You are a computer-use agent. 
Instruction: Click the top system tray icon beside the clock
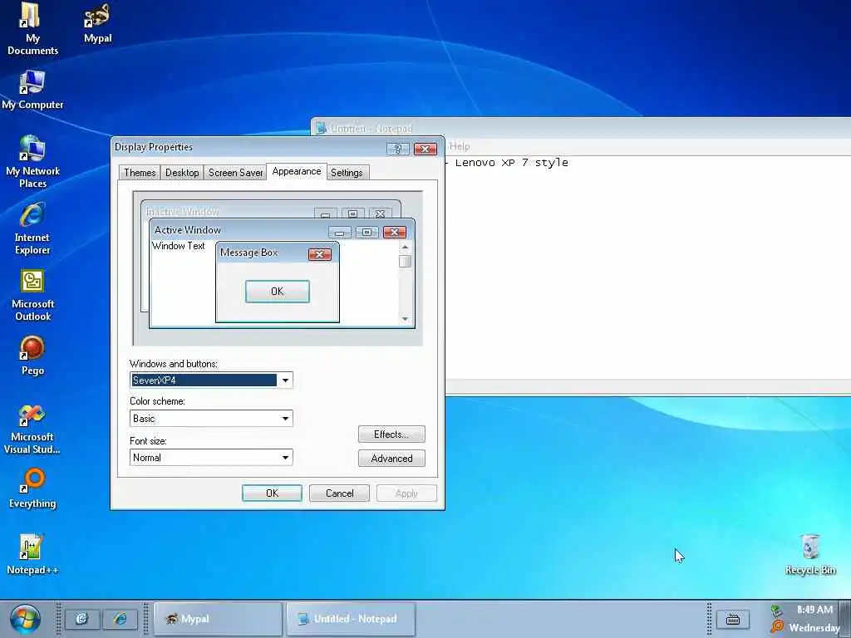[x=777, y=611]
